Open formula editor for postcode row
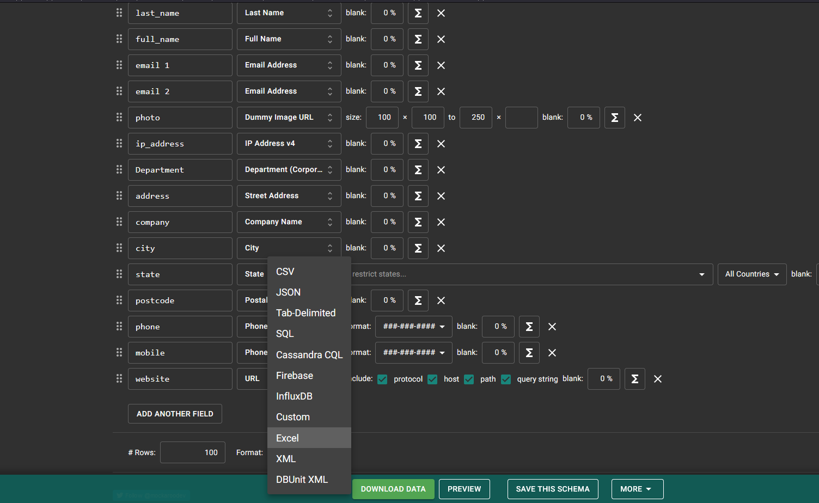819x503 pixels. [x=418, y=300]
